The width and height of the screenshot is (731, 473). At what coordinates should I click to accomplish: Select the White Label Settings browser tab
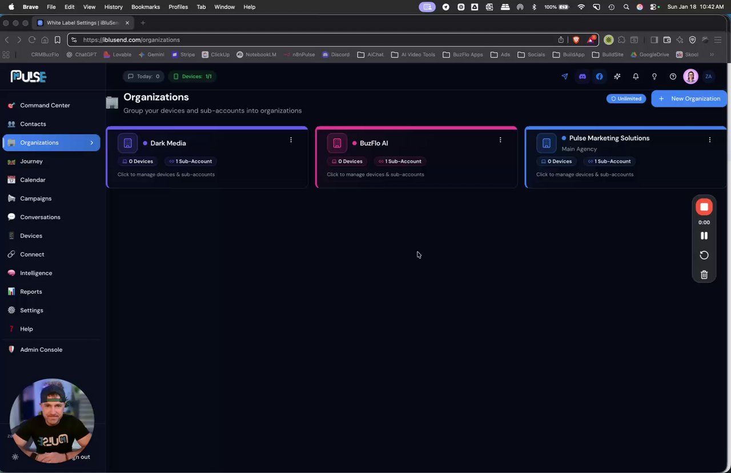83,23
